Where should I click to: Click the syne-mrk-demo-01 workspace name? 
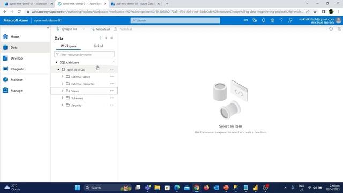48,20
